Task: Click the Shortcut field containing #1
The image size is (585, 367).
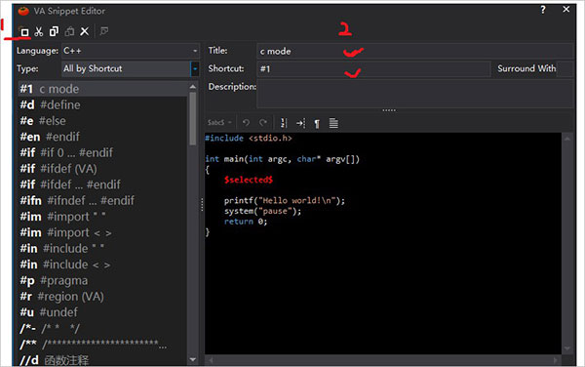Action: click(x=373, y=69)
